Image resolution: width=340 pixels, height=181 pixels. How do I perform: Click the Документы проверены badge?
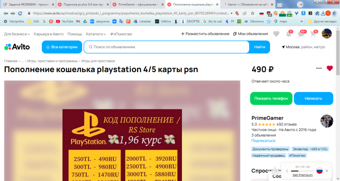(x=270, y=149)
